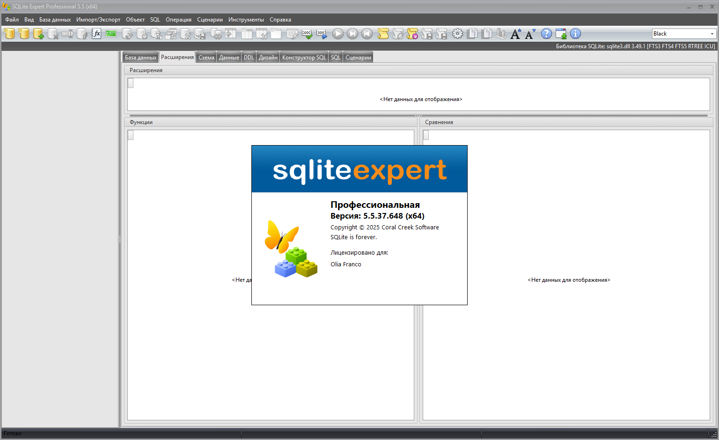Click the Расширения panel header
The height and width of the screenshot is (440, 719).
coord(418,70)
